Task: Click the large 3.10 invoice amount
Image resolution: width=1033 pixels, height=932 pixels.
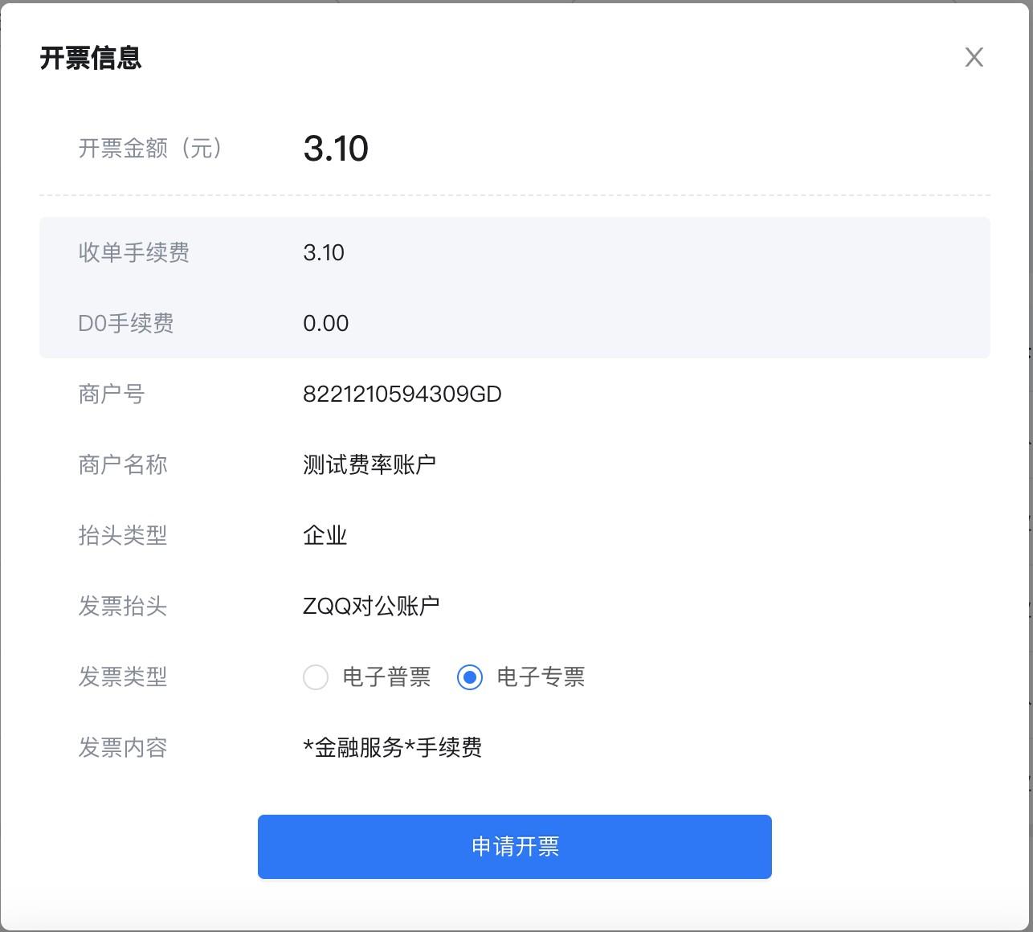Action: pos(336,149)
